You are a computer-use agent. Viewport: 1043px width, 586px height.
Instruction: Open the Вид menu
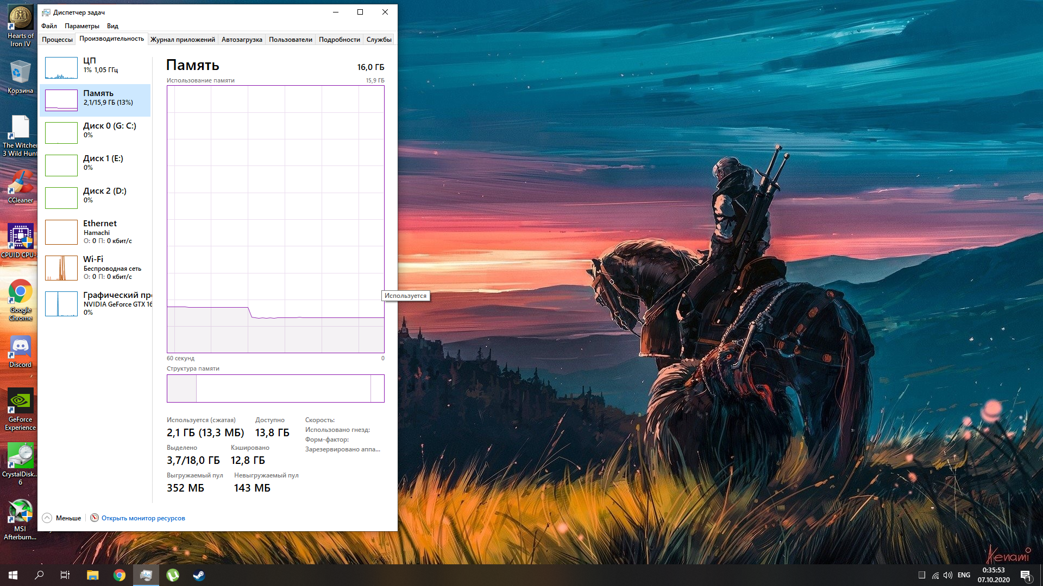tap(112, 26)
